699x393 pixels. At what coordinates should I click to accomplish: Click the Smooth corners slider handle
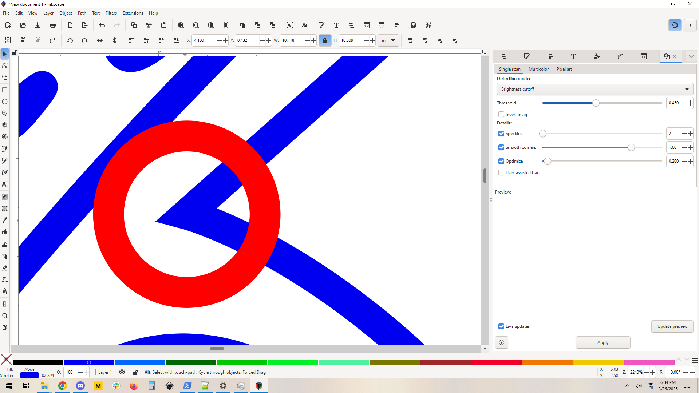coord(631,147)
